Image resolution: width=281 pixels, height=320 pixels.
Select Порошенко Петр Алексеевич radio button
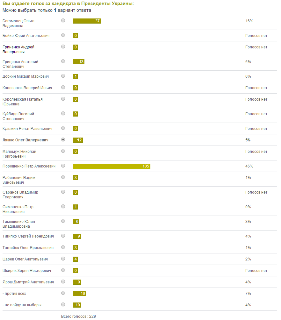[63, 166]
